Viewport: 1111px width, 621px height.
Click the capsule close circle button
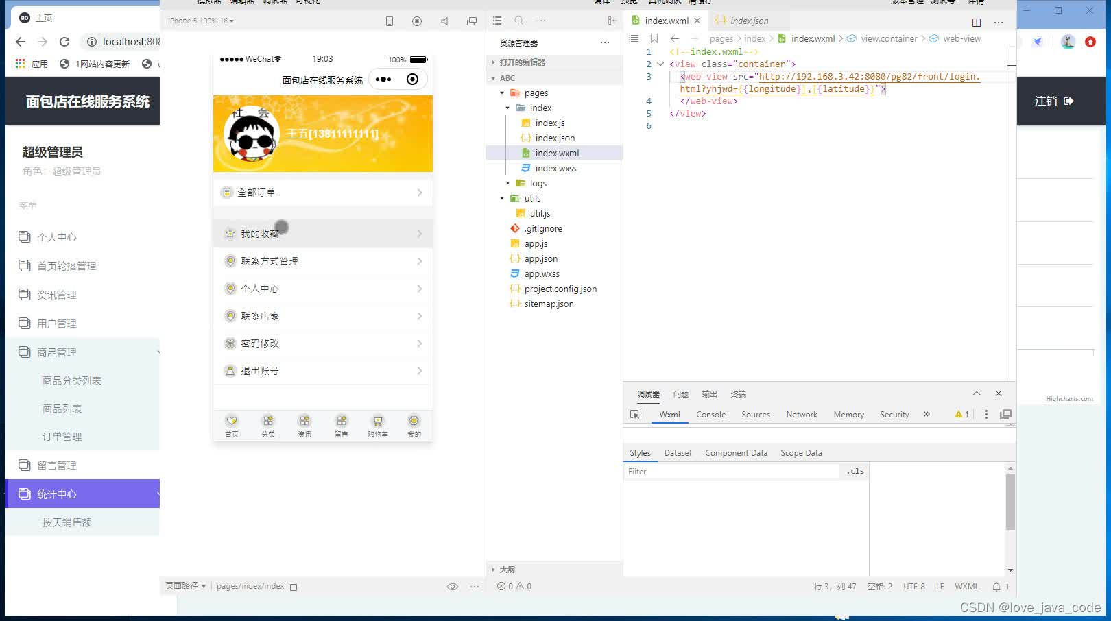[412, 80]
